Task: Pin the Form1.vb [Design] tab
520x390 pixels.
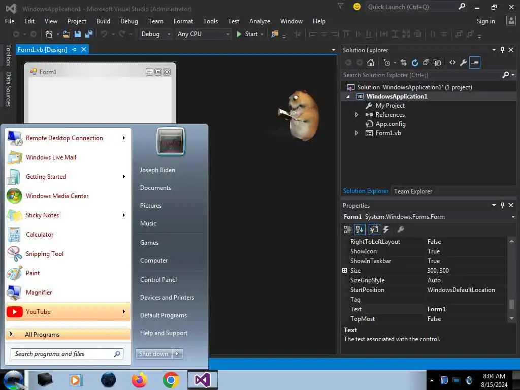Action: (x=74, y=49)
